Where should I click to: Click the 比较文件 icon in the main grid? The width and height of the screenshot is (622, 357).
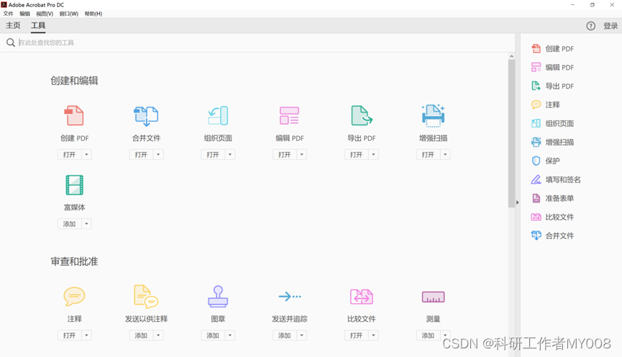[x=362, y=297]
